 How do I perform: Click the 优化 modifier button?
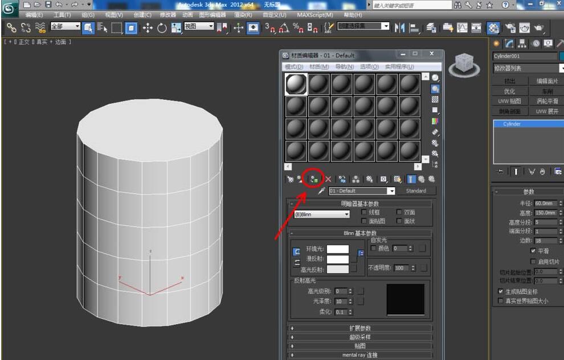[x=509, y=91]
